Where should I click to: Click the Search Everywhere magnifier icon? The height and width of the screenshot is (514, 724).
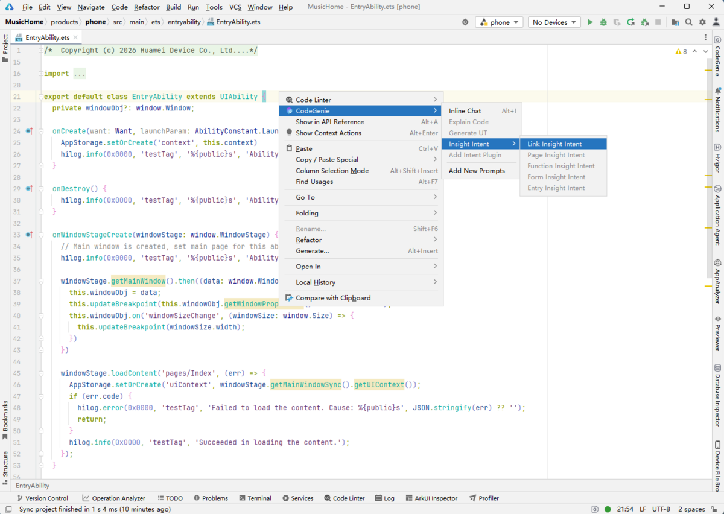tap(689, 22)
